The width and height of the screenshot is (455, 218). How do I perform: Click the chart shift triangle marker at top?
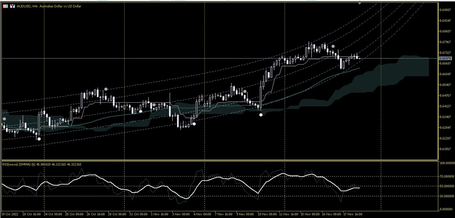click(360, 3)
